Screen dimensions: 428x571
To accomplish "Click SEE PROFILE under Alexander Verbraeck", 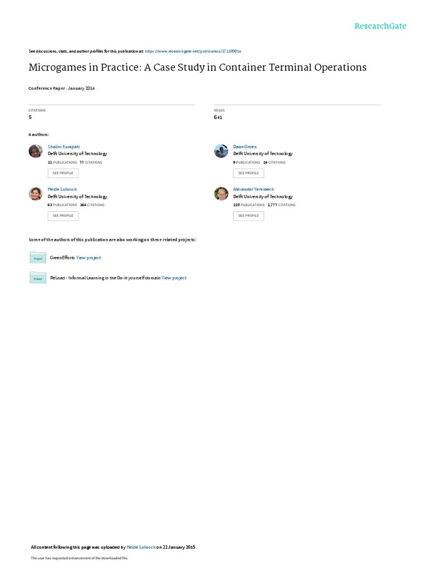I will (x=249, y=216).
